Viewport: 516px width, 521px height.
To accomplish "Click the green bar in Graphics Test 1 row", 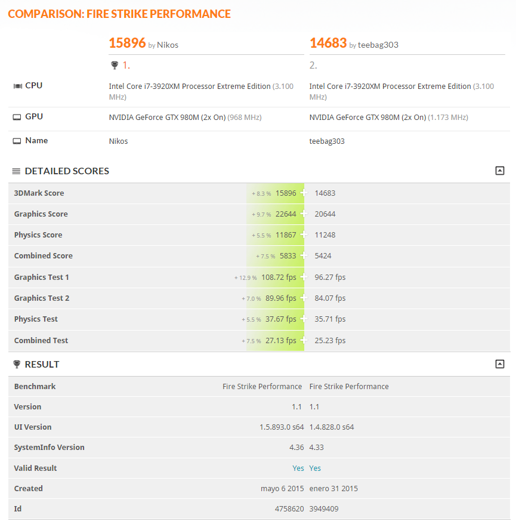I will point(276,277).
